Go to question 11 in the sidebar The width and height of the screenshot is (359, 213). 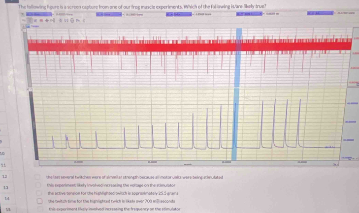(3, 165)
